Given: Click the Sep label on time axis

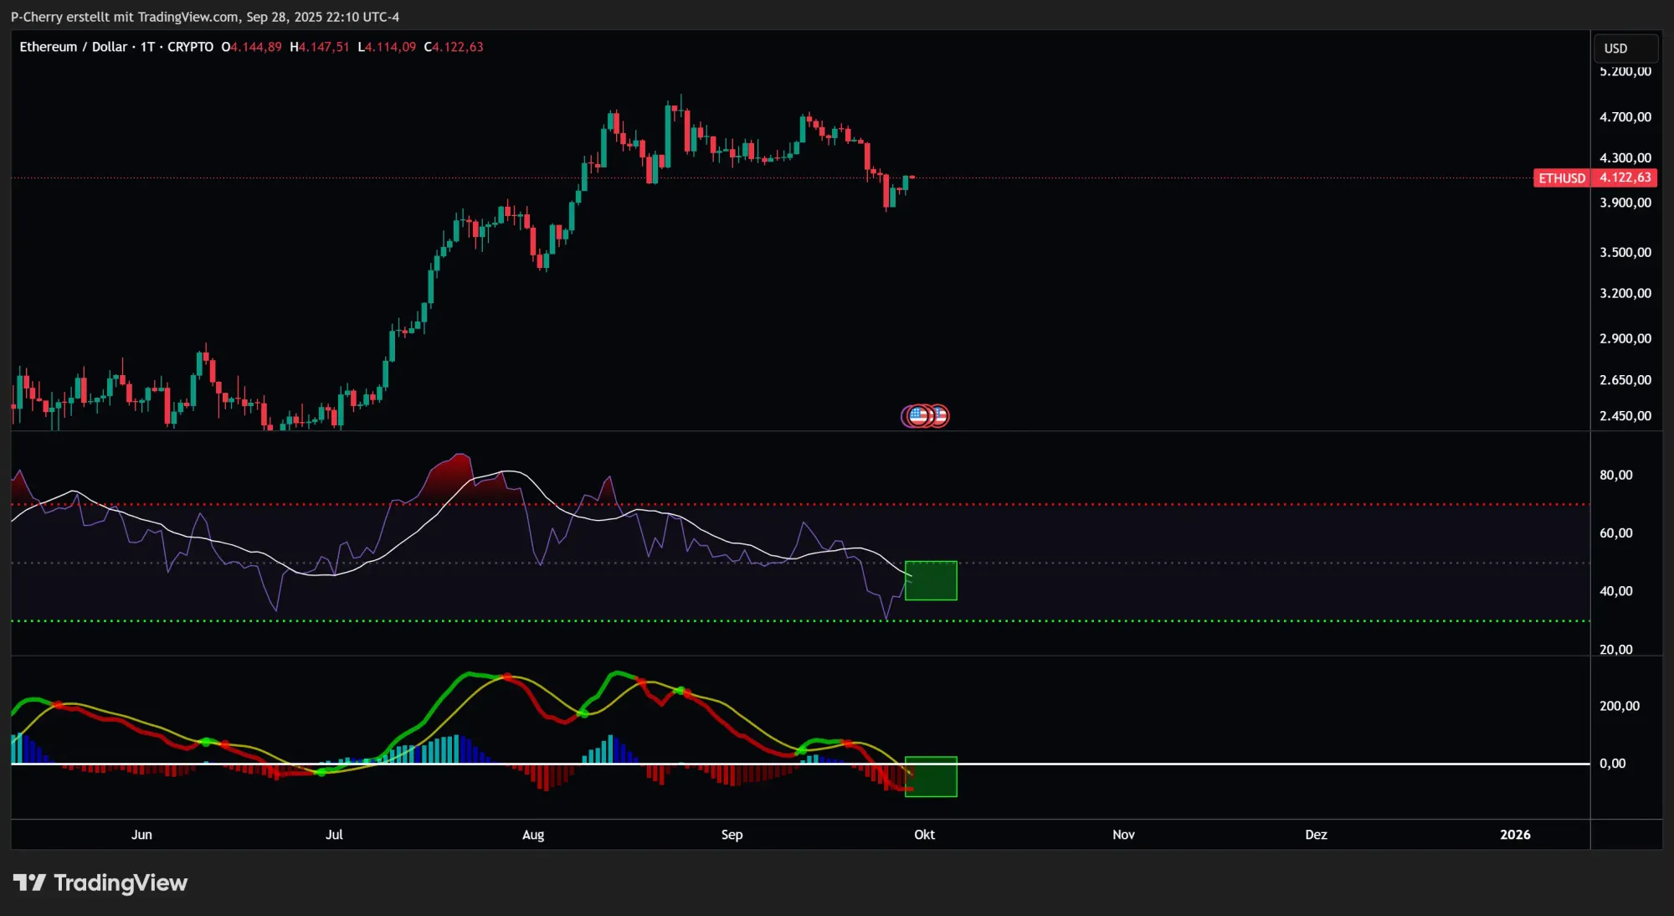Looking at the screenshot, I should pos(732,835).
